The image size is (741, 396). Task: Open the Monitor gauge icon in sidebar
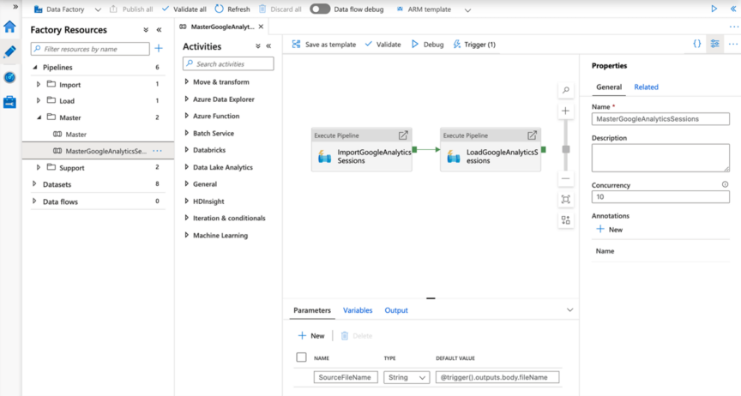pyautogui.click(x=9, y=77)
